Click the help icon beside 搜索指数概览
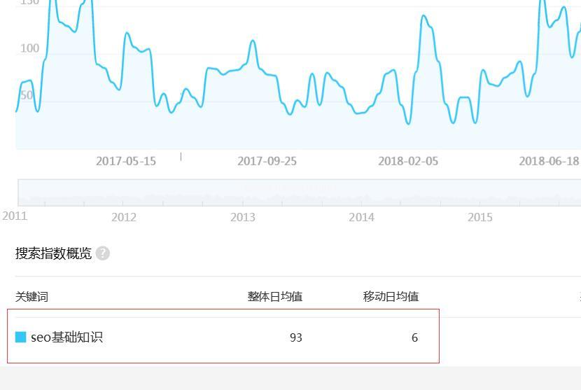The image size is (581, 390). [103, 253]
